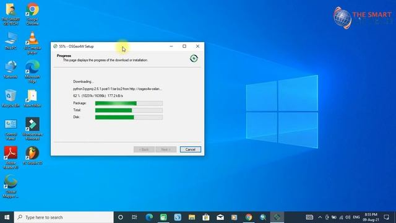396x223 pixels.
Task: Switch to OSGeo4W Setup taskbar button
Action: click(277, 217)
